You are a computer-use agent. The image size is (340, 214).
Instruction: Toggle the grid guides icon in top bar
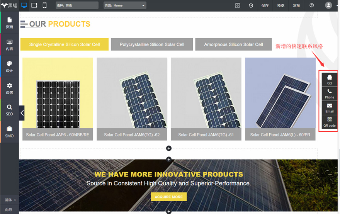click(238, 5)
